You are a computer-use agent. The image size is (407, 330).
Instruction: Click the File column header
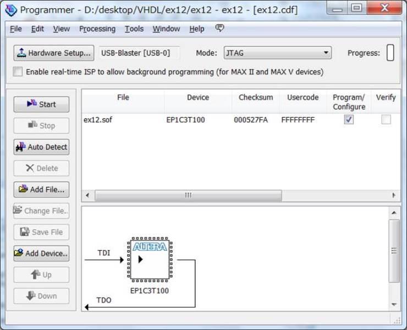click(x=123, y=102)
